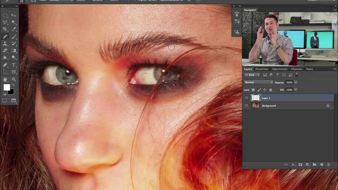Filter for smart objects
The width and height of the screenshot is (338, 190).
(x=290, y=75)
